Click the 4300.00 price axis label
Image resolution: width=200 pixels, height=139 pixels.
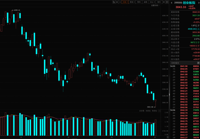(x=165, y=16)
